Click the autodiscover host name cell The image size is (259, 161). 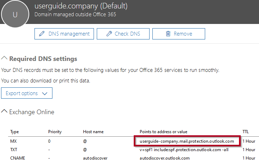95,158
